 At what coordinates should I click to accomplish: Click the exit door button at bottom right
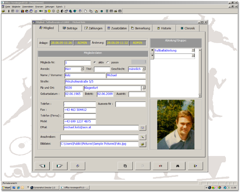(x=195, y=166)
